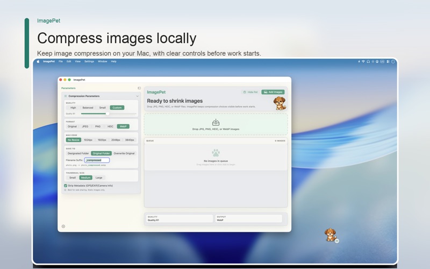
Task: Open the Help menu
Action: pos(114,61)
